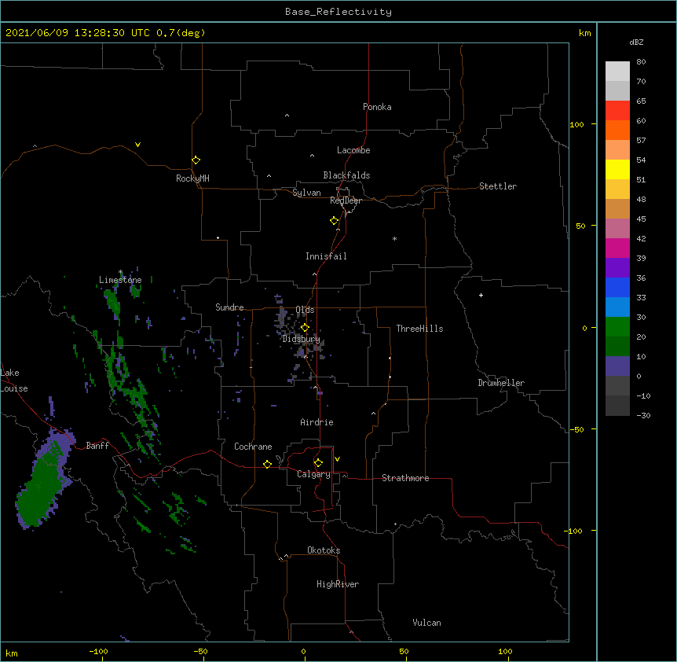Click the yellow station marker near RockyMH
Screen dimensions: 677x662
(x=196, y=160)
